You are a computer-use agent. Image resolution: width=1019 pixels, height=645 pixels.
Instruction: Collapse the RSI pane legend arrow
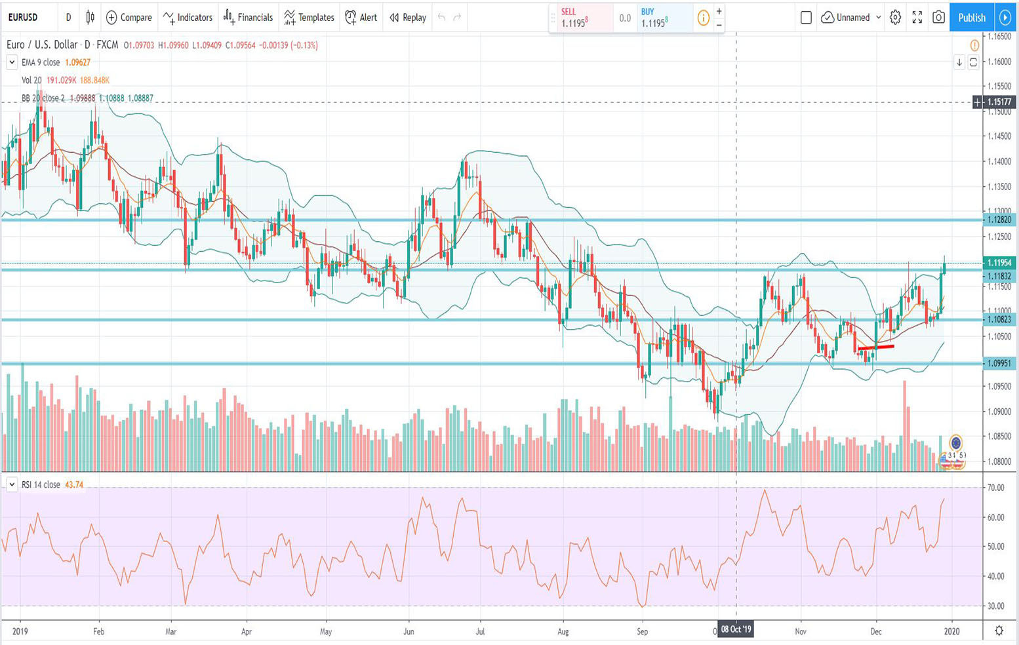click(12, 484)
